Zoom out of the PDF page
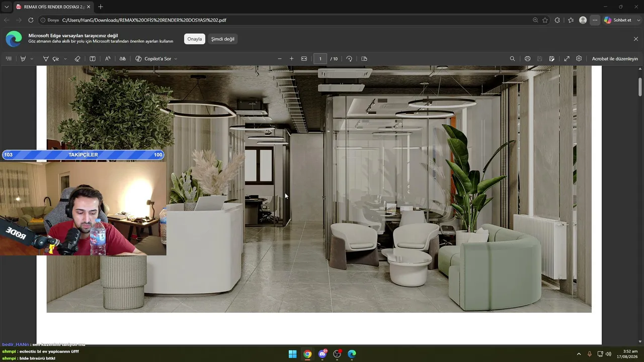The image size is (644, 362). 280,59
